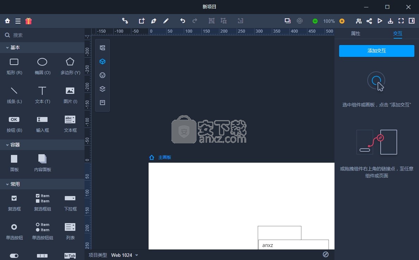Viewport: 419px width, 260px height.
Task: Select the Line (线条) component
Action: click(14, 95)
